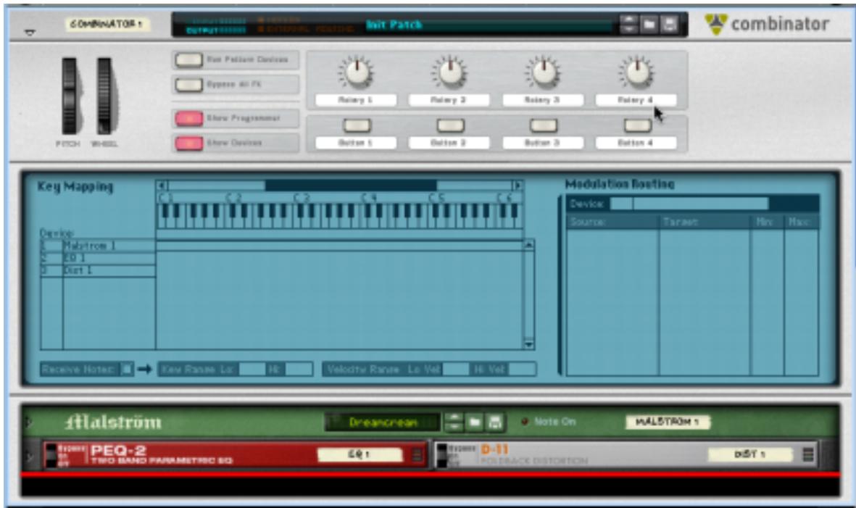Viewport: 856px width, 508px height.
Task: Click the Key Range Lo field
Action: (252, 370)
